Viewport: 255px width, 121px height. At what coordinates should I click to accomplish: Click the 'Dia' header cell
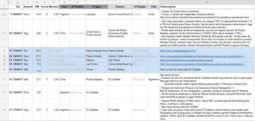pyautogui.click(x=18, y=7)
